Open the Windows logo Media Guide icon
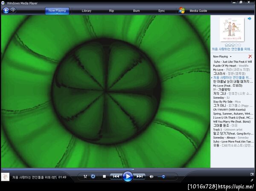The width and height of the screenshot is (256, 191). 182,10
